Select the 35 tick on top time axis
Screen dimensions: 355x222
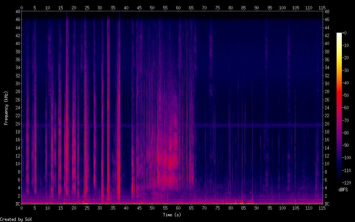(x=113, y=8)
